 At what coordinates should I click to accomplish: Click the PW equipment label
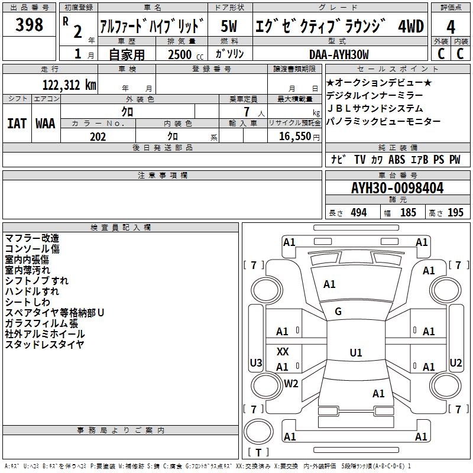click(x=455, y=160)
